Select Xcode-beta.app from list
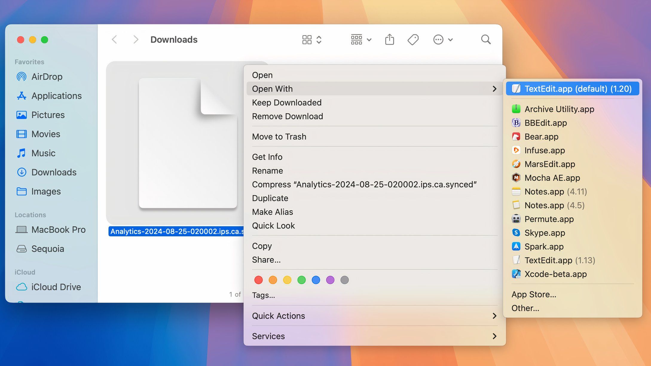The height and width of the screenshot is (366, 651). pos(556,273)
